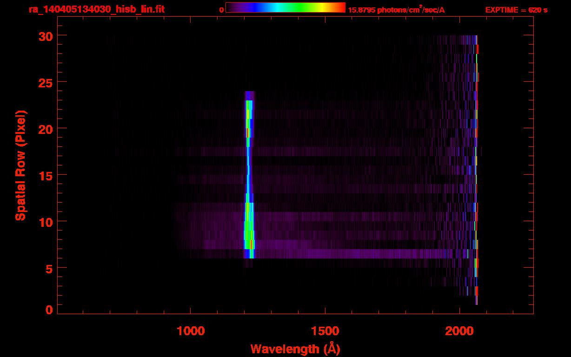Click the 2000 wavelength tick label

[459, 331]
